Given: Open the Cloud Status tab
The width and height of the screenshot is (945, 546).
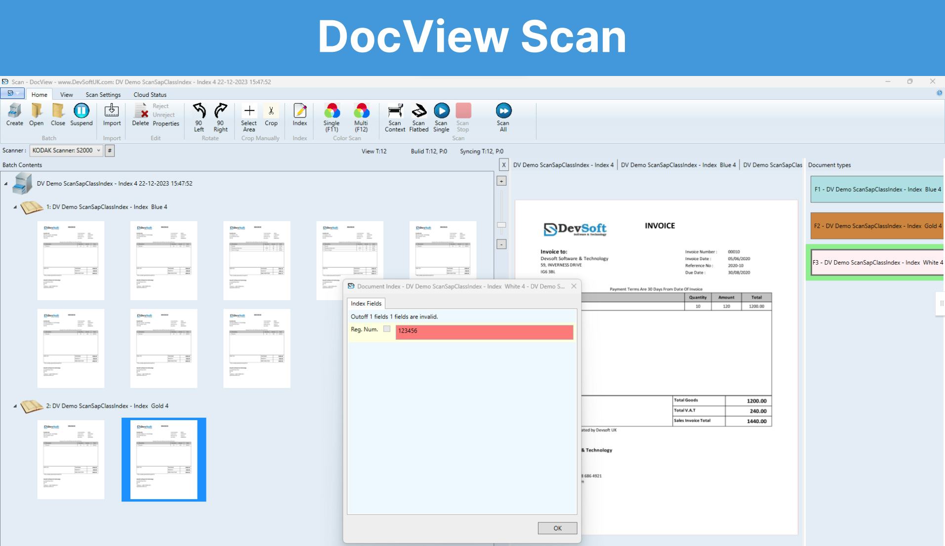Looking at the screenshot, I should pos(149,94).
